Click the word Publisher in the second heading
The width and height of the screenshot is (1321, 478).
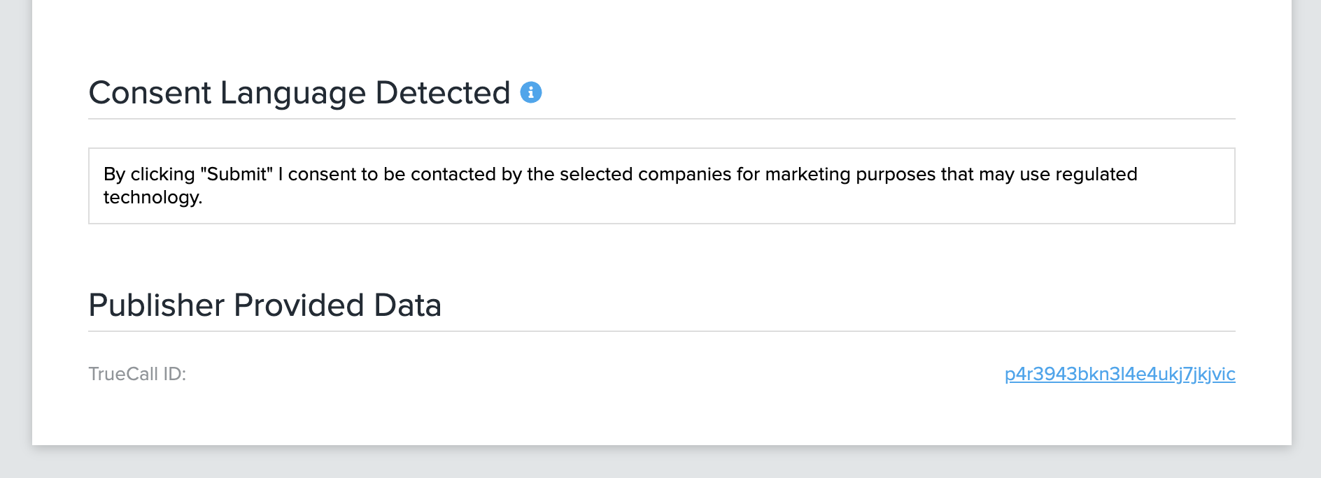(157, 305)
